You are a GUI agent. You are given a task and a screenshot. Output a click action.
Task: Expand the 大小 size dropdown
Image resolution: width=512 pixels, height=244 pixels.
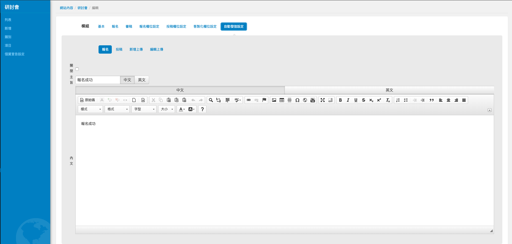pyautogui.click(x=166, y=109)
